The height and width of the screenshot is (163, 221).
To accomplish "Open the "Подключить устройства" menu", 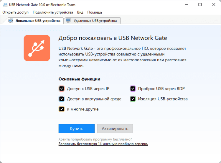I will tap(53, 12).
